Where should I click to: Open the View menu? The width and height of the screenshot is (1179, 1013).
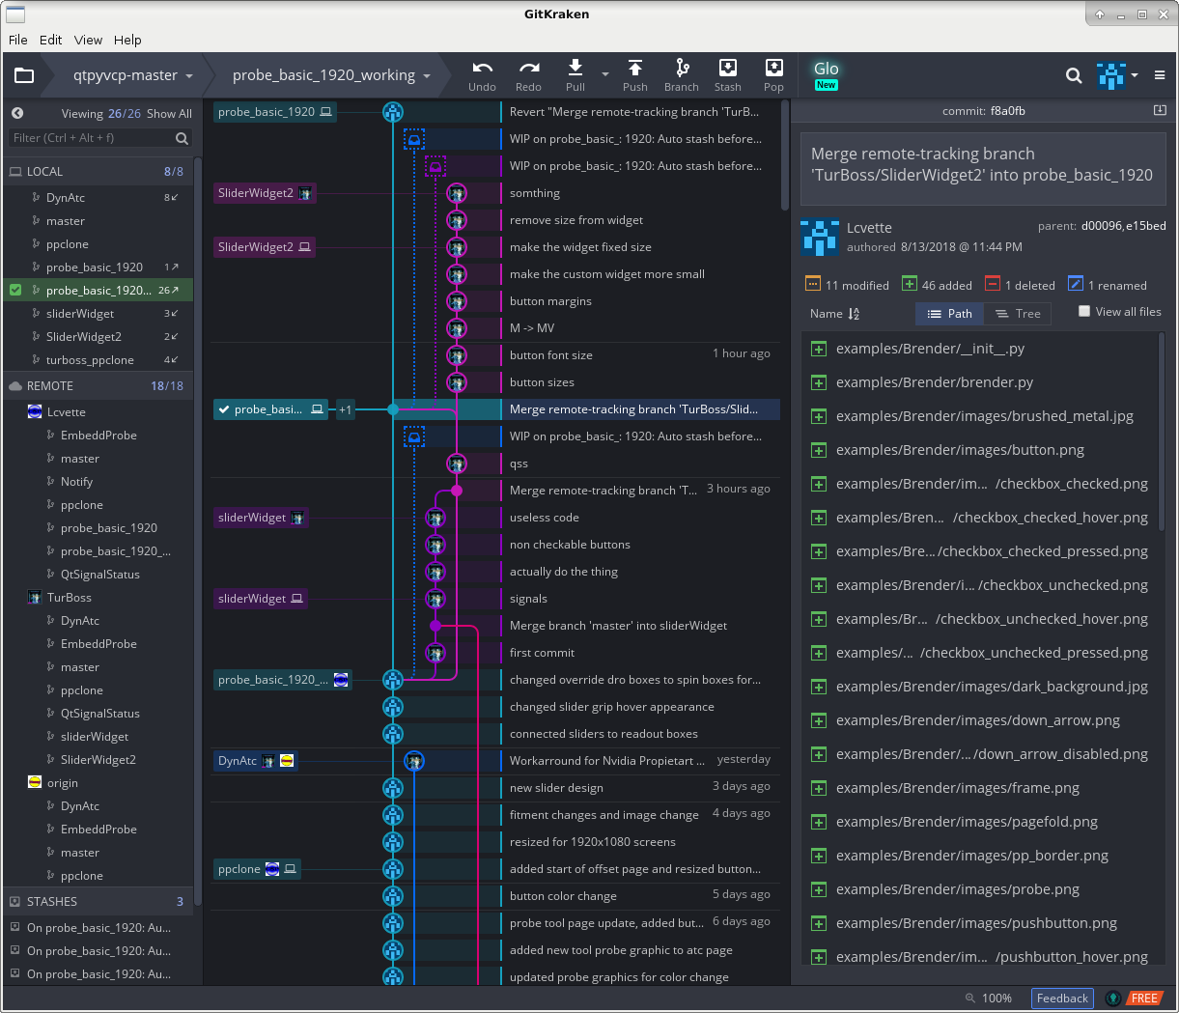point(88,40)
